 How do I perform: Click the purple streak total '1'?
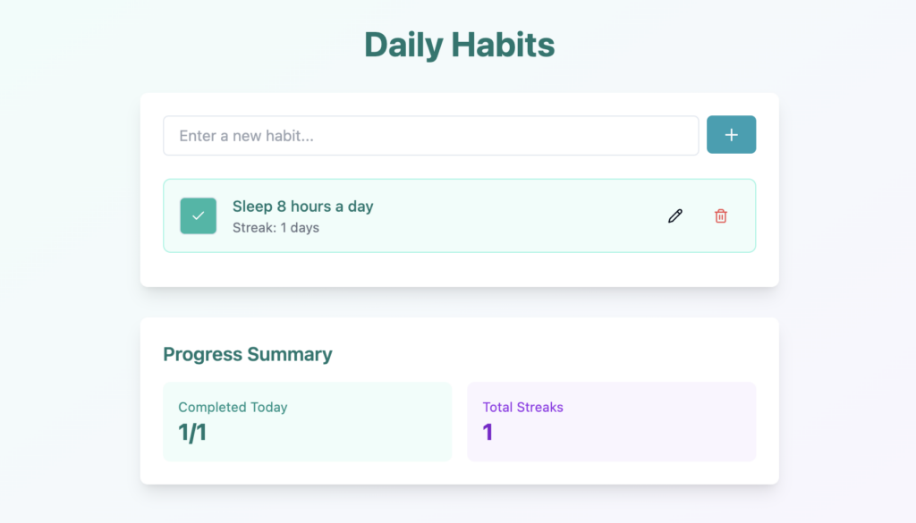pyautogui.click(x=488, y=432)
